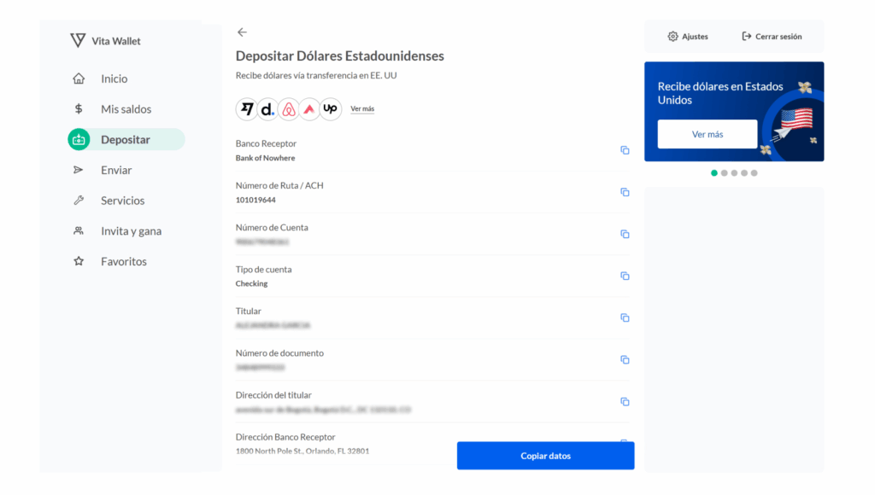Open Ajustes settings

(688, 37)
